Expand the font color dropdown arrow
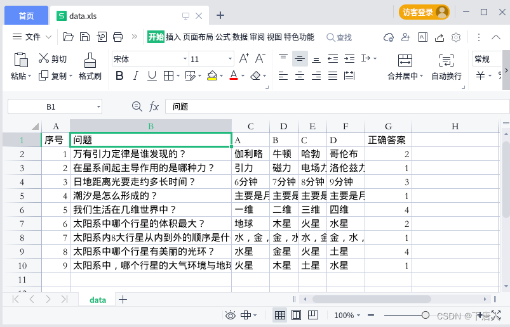The image size is (510, 327). point(243,76)
